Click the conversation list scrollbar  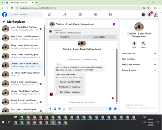pos(44,51)
